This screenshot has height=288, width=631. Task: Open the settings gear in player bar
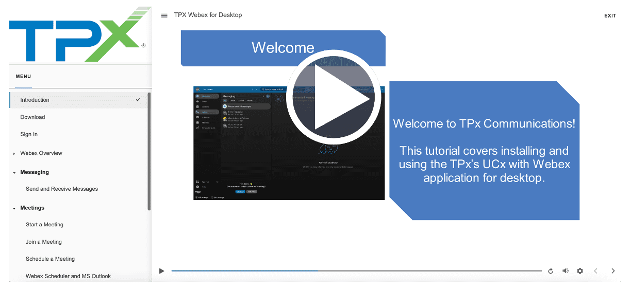point(580,271)
